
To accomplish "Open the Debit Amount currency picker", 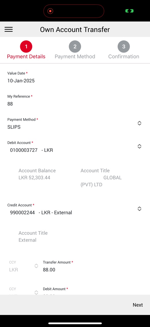I will 36,292.
